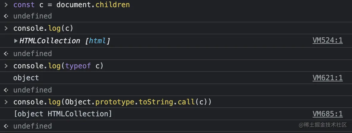Select the HTMLCollection object label
The height and width of the screenshot is (133, 352).
(x=50, y=41)
